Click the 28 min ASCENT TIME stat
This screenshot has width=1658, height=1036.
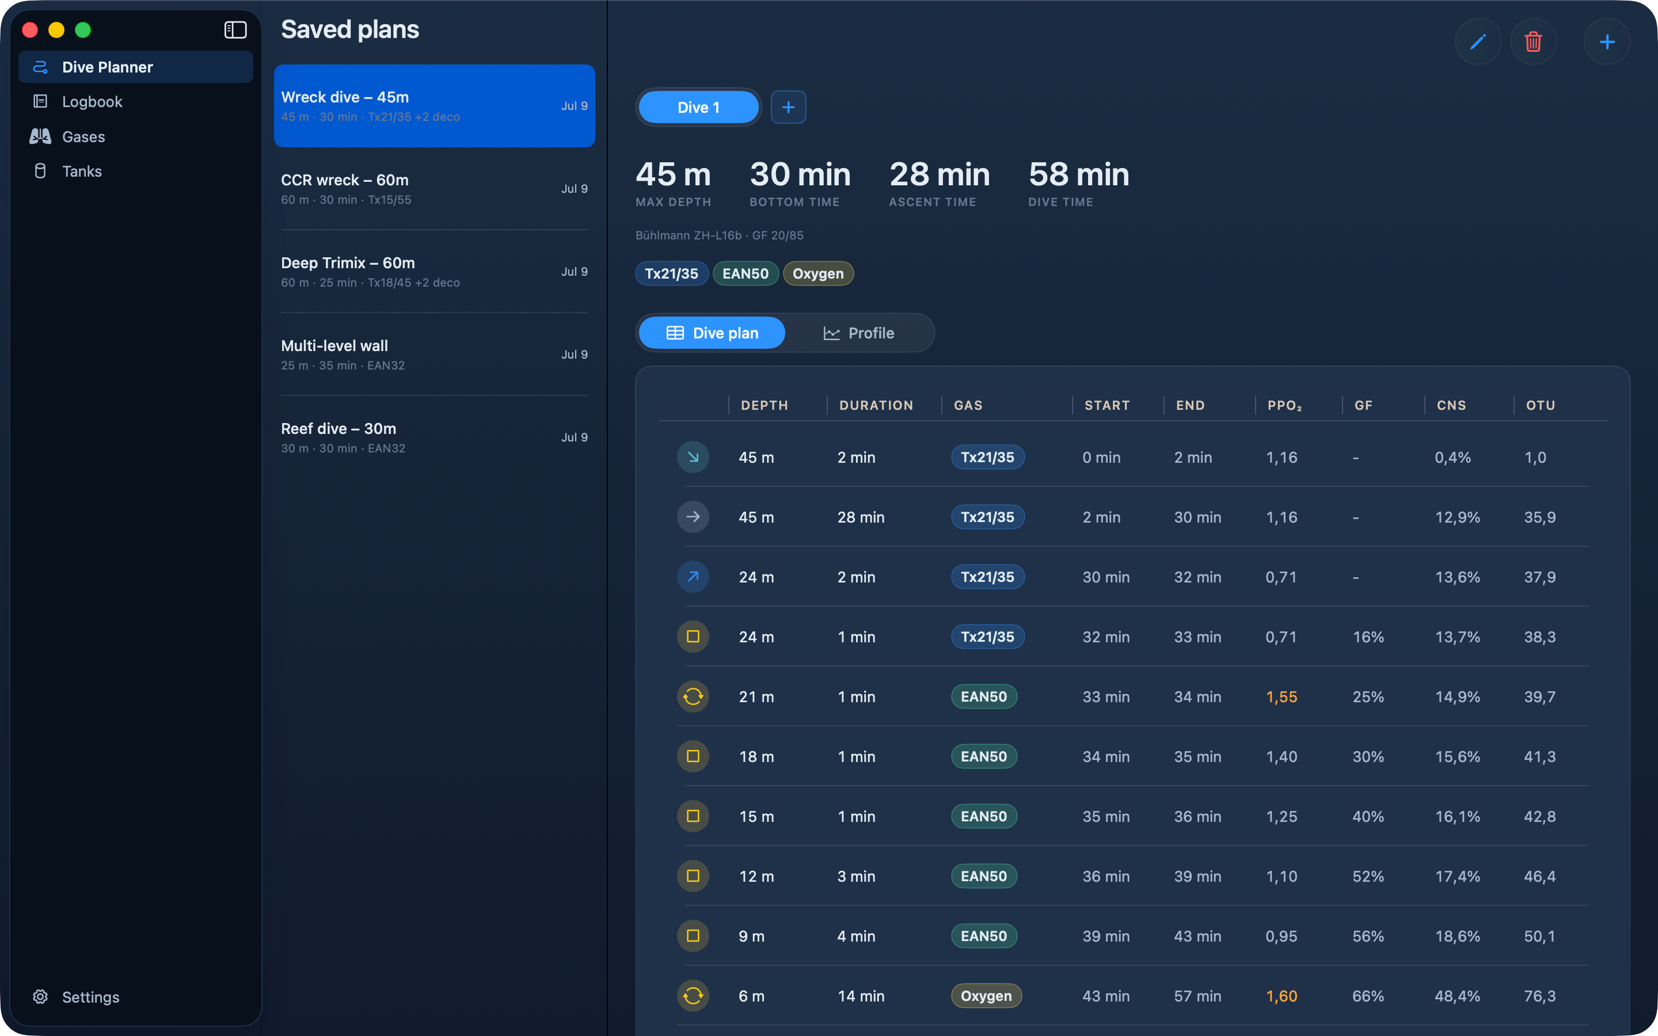point(940,184)
